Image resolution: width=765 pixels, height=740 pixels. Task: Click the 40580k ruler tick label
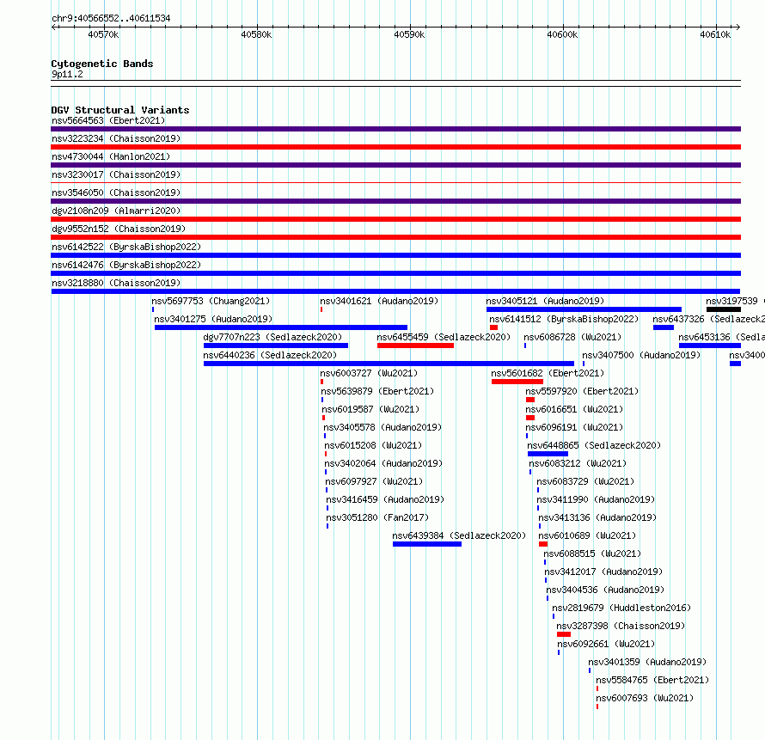(x=256, y=35)
